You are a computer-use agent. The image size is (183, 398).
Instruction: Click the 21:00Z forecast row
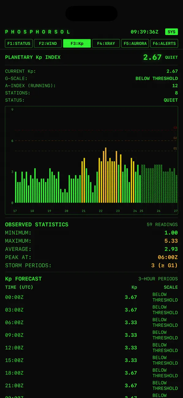click(x=91, y=385)
